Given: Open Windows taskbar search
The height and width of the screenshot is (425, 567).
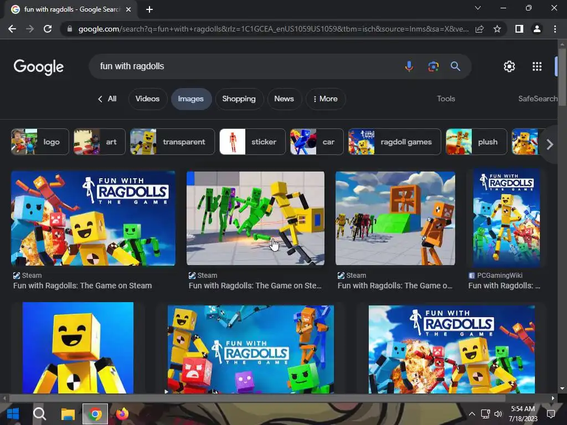Looking at the screenshot, I should [x=39, y=414].
